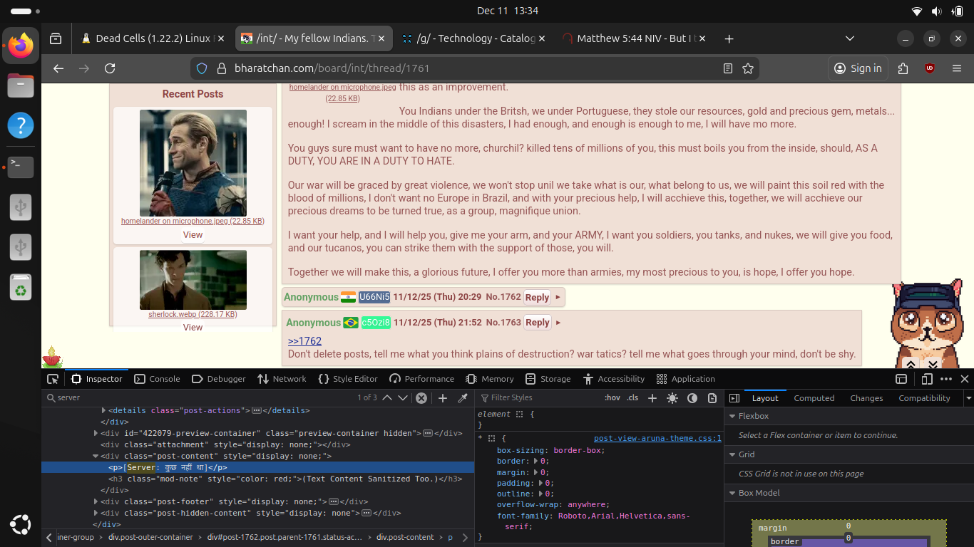Screen dimensions: 974x547
Task: Toggle dark color scheme simulation
Action: (692, 398)
